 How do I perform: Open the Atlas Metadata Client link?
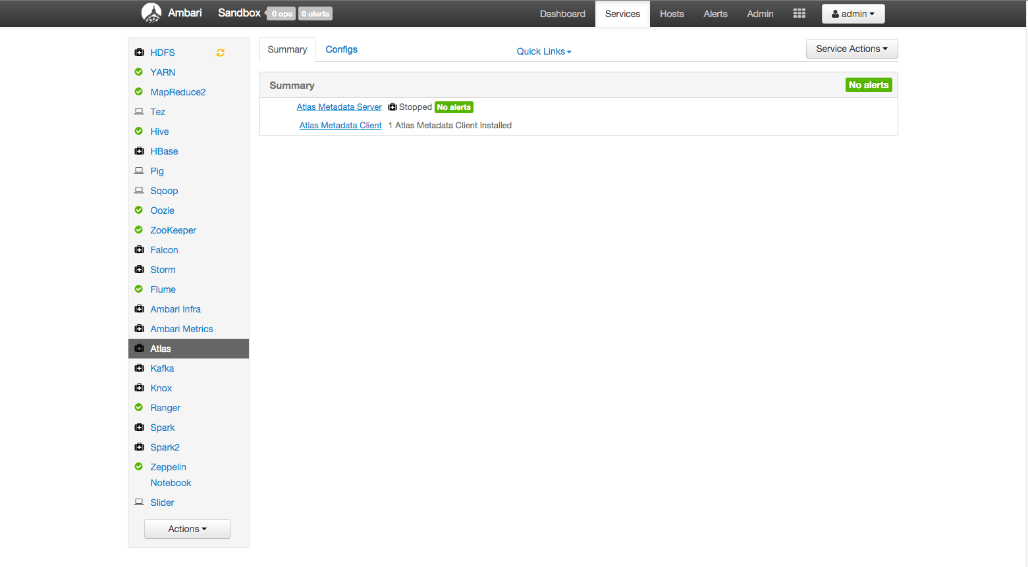coord(340,126)
